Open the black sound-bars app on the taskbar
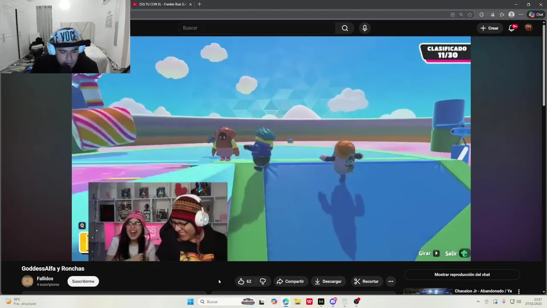The height and width of the screenshot is (308, 547). (x=321, y=302)
